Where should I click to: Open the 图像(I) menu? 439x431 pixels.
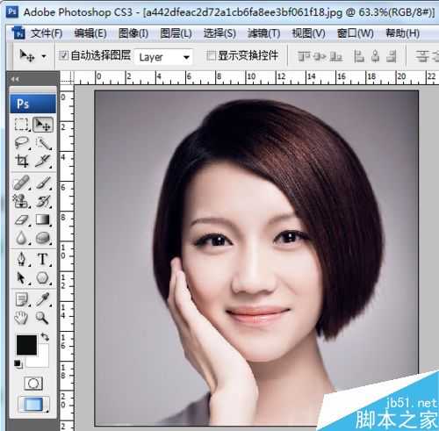[x=133, y=33]
